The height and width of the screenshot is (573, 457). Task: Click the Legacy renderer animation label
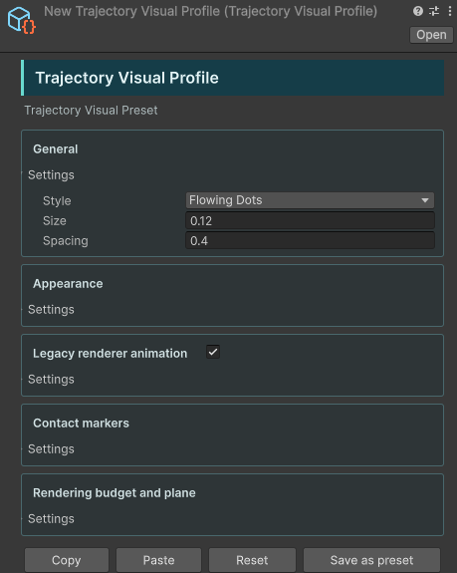110,354
